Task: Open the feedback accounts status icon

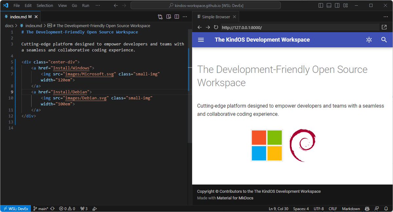Action: pyautogui.click(x=377, y=209)
